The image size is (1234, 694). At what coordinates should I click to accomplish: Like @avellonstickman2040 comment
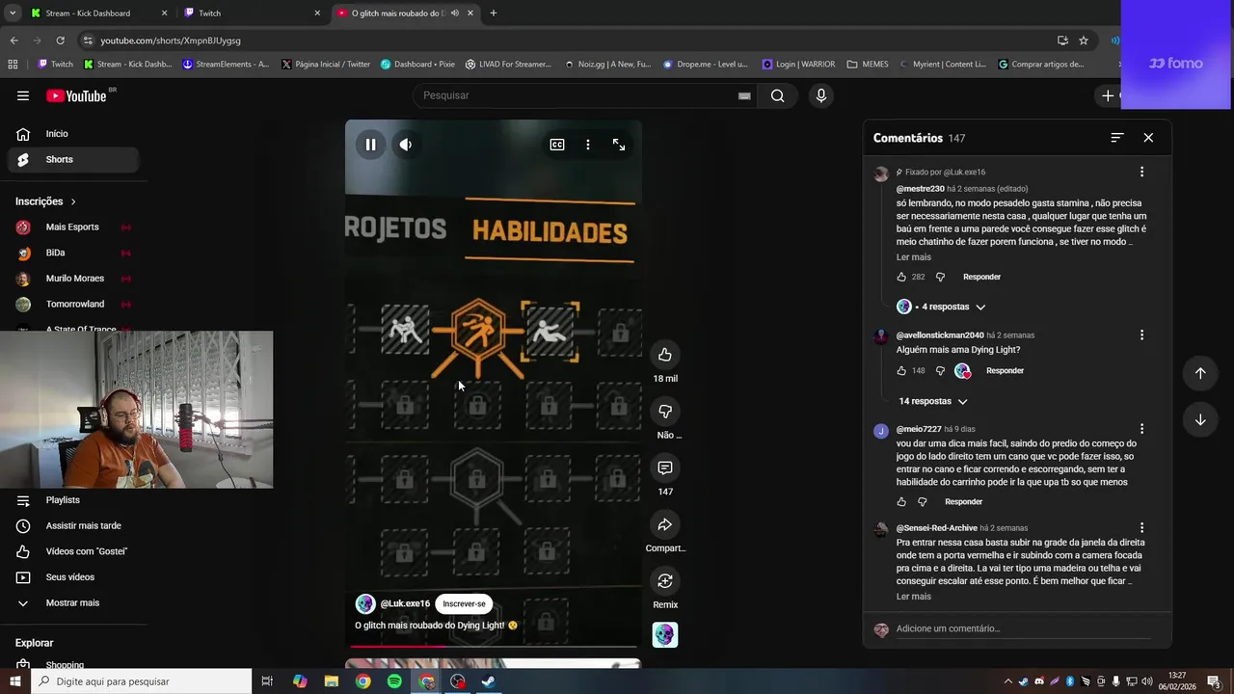902,370
